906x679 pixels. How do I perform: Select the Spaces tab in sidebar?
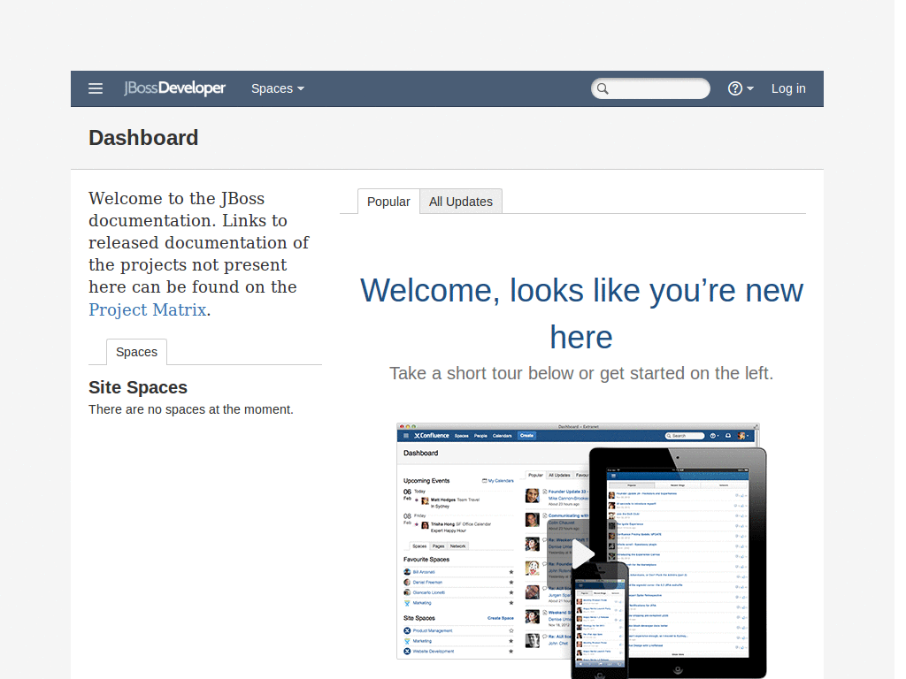[136, 352]
